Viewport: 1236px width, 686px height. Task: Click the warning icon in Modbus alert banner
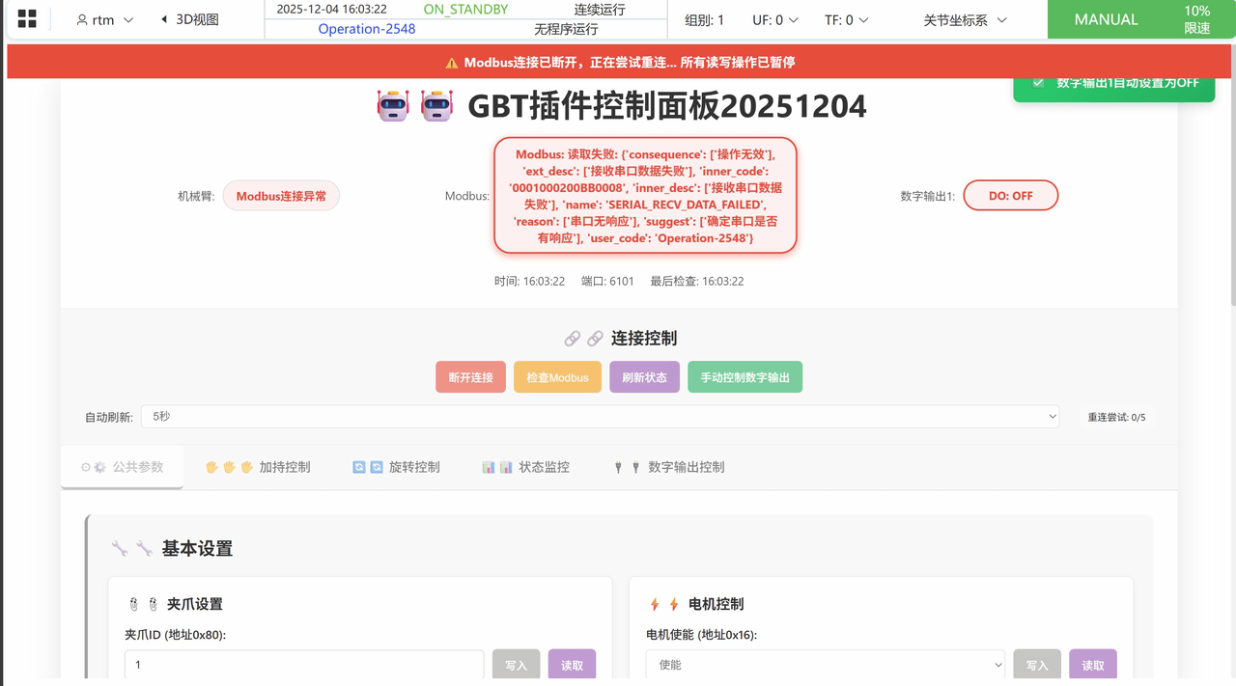tap(451, 63)
